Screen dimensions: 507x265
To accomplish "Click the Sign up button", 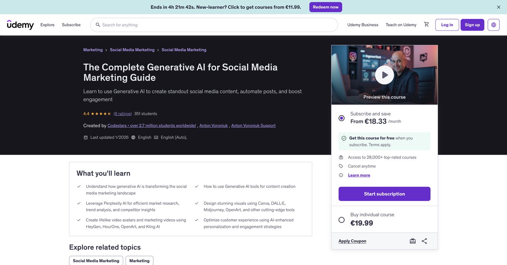I will tap(473, 25).
